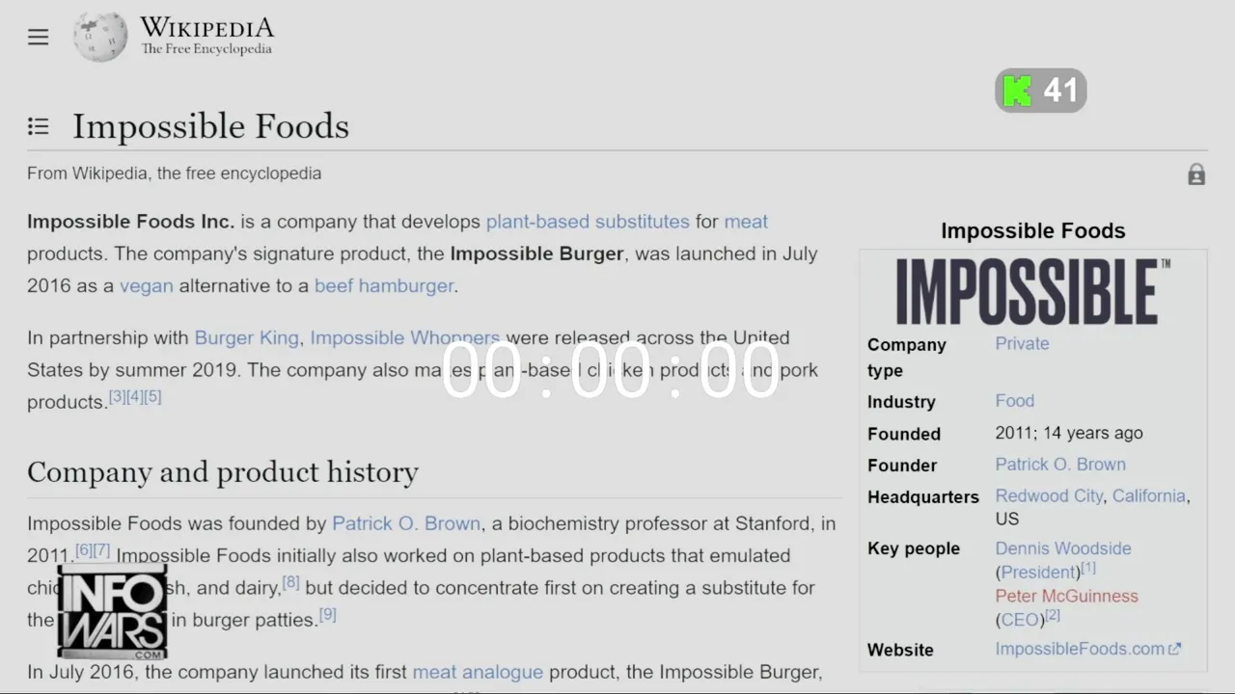This screenshot has width=1235, height=694.
Task: Click the Impossible company logo image
Action: pos(1032,291)
